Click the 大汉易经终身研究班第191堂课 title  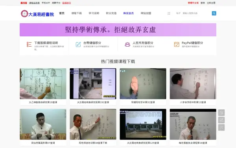(93, 102)
